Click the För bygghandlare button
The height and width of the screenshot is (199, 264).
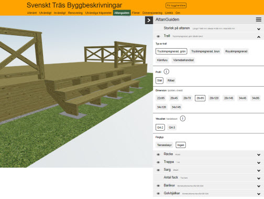(x=176, y=5)
